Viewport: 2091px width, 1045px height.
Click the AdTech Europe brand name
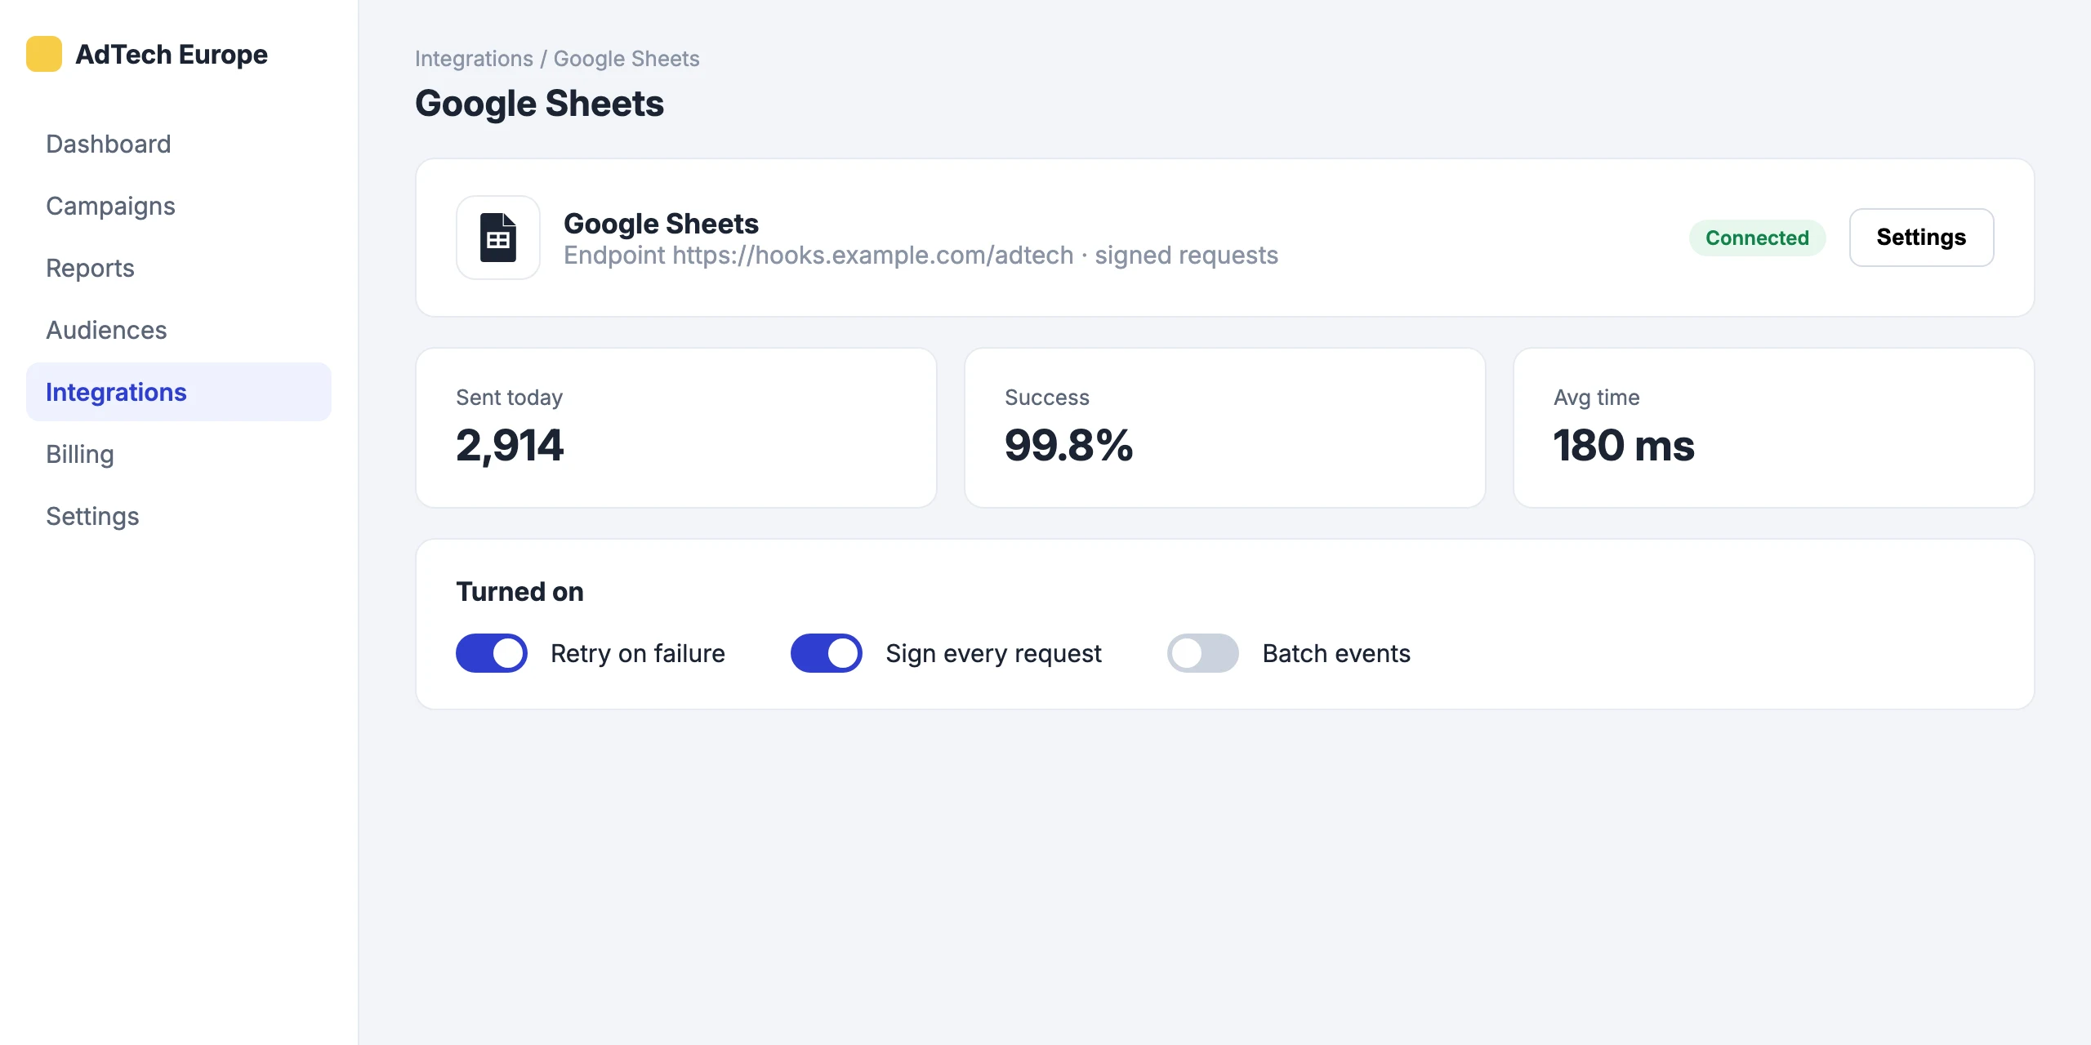[x=172, y=54]
